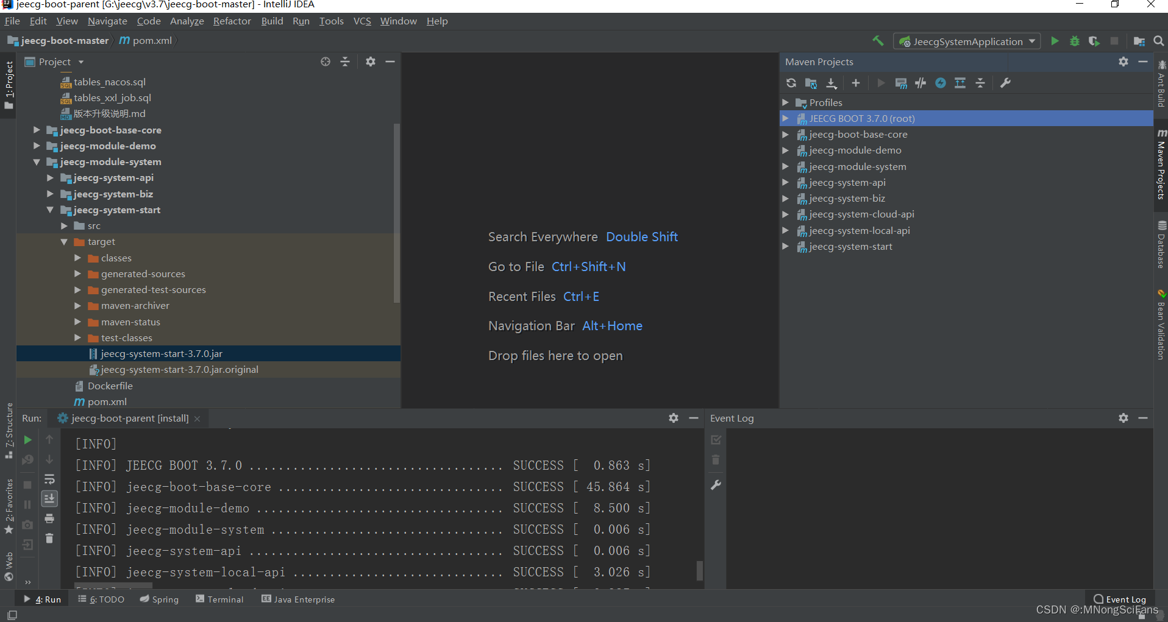Click the Execute Maven Goal icon
The image size is (1168, 622).
click(x=901, y=83)
